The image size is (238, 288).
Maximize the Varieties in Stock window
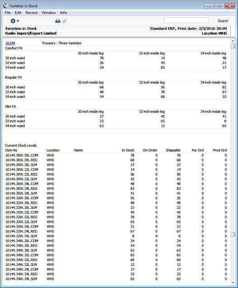pyautogui.click(x=219, y=6)
